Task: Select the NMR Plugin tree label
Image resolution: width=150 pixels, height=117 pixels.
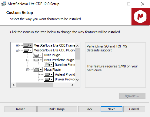Action: click(x=52, y=55)
